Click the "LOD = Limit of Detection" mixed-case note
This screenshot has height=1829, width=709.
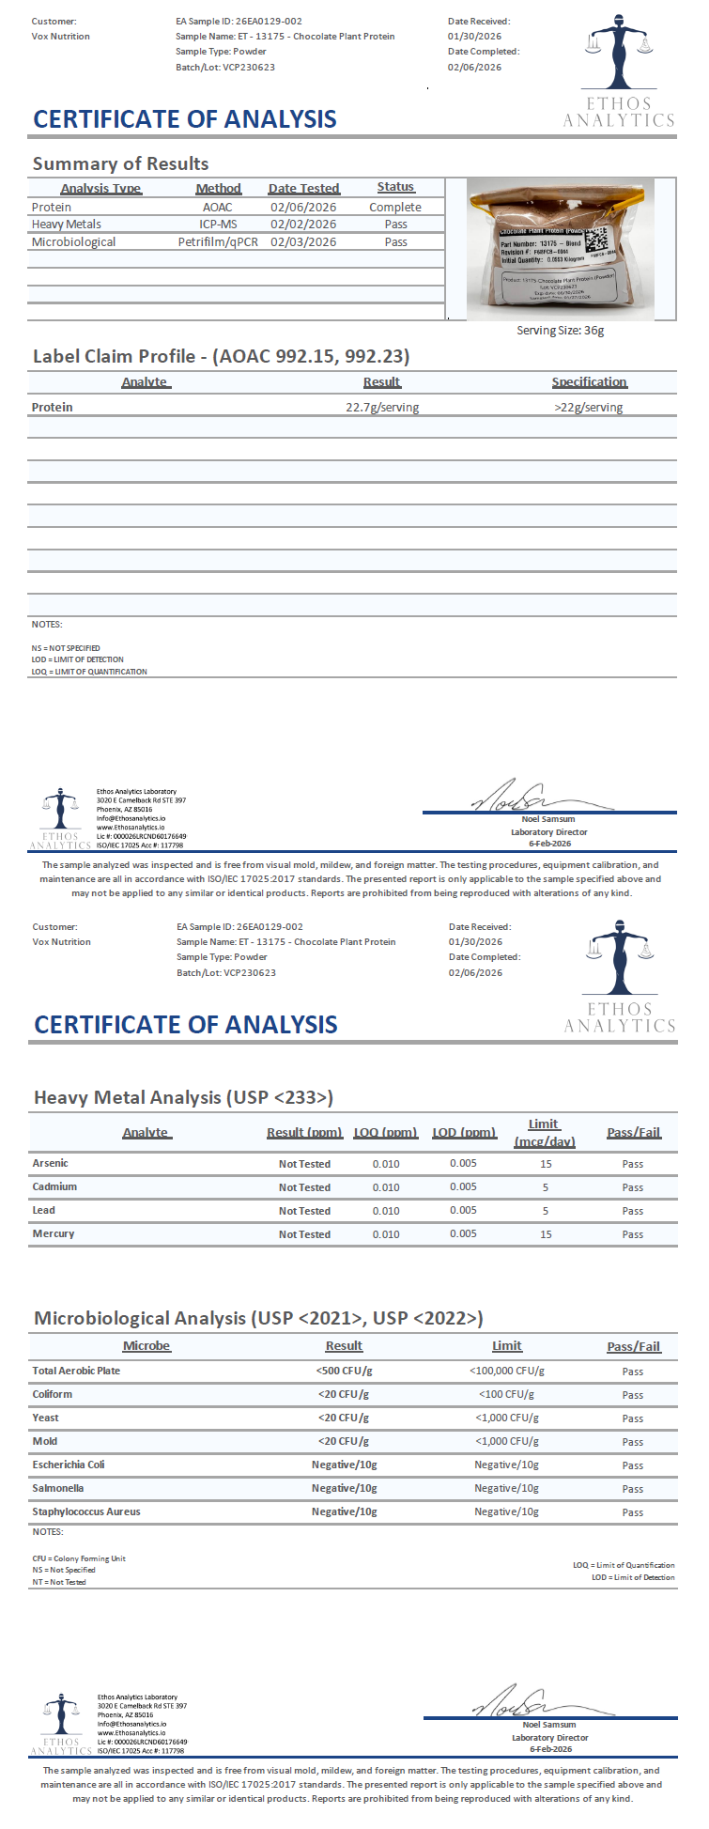click(x=633, y=1577)
